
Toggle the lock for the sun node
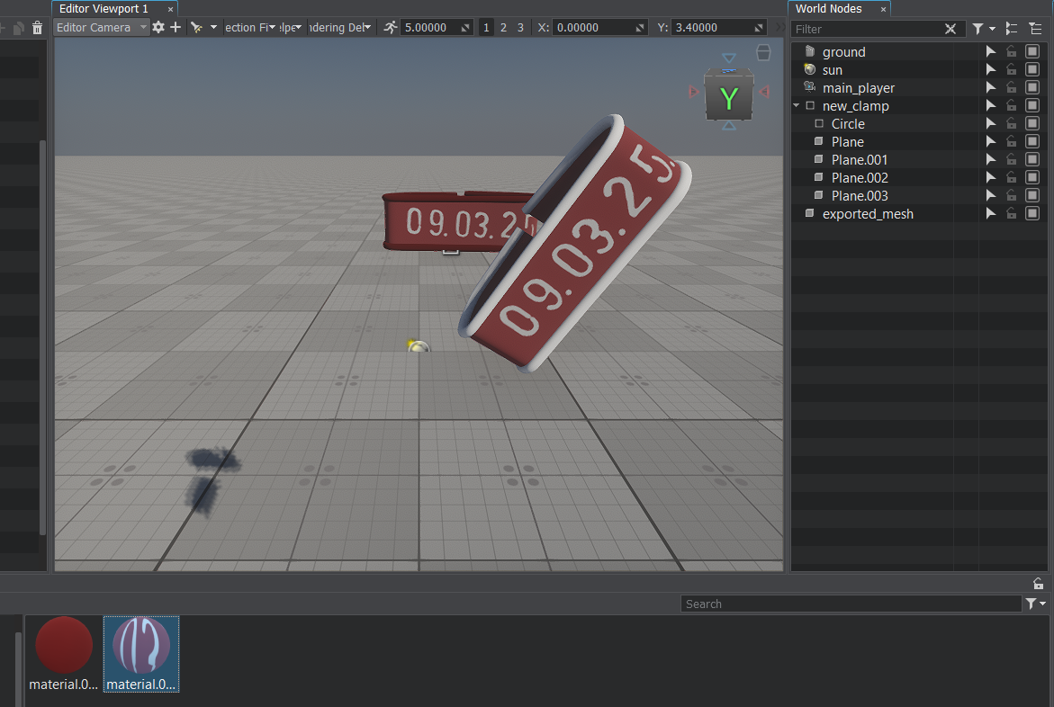pos(1012,70)
